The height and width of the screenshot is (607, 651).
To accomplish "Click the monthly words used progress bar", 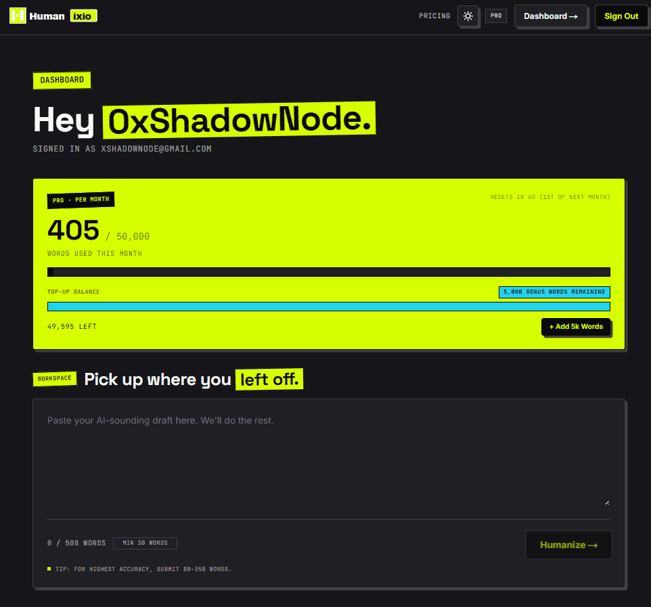I will (x=328, y=272).
